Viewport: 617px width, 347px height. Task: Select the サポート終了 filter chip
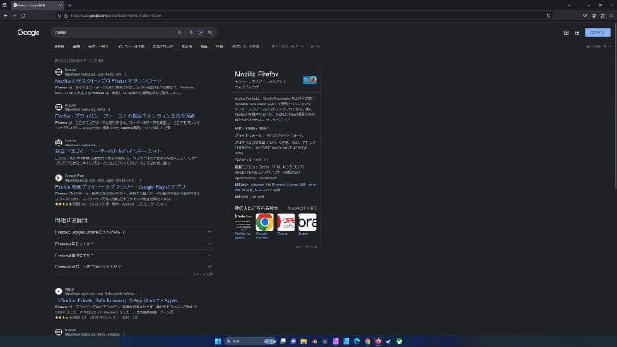(98, 47)
